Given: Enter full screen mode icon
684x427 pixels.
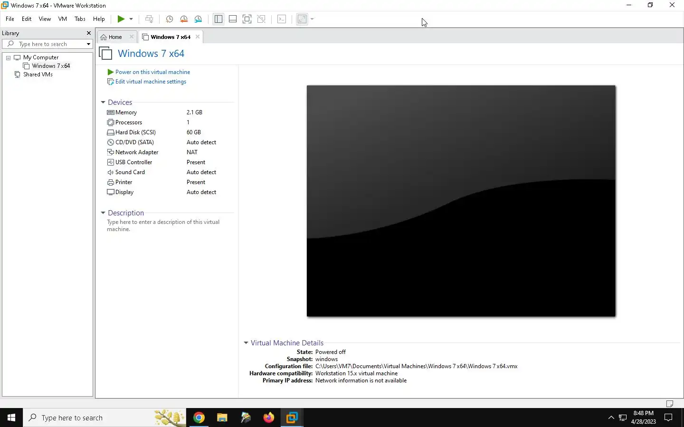Looking at the screenshot, I should pos(247,19).
